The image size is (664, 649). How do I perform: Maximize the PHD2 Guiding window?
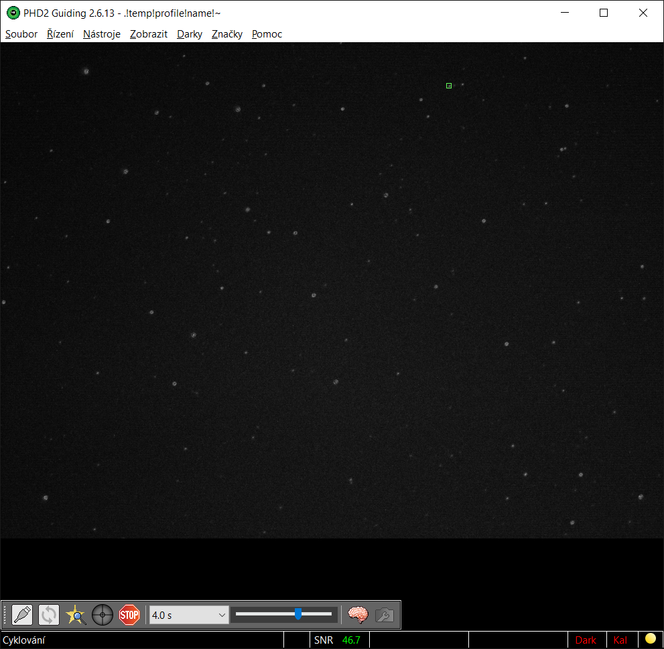pyautogui.click(x=604, y=13)
